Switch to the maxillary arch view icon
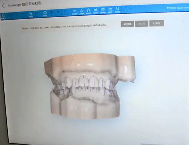This screenshot has height=145, width=189. [89, 11]
